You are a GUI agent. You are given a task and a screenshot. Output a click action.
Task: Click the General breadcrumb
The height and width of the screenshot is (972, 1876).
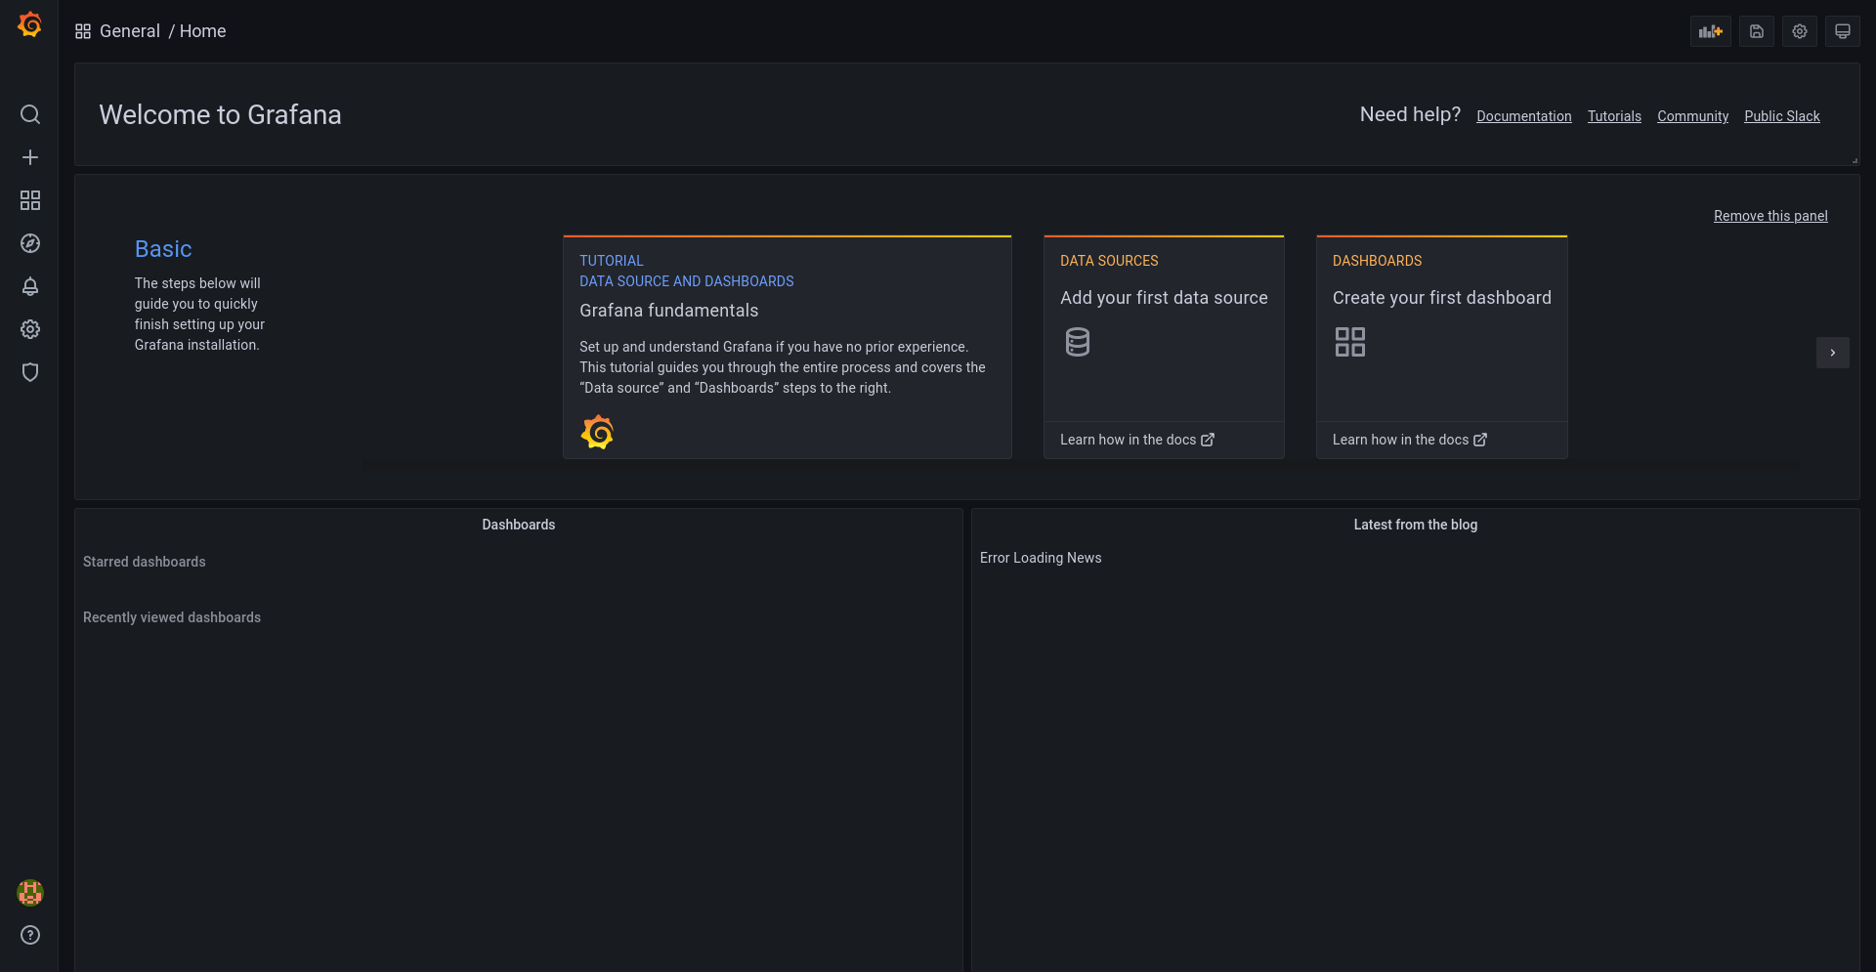(x=130, y=31)
